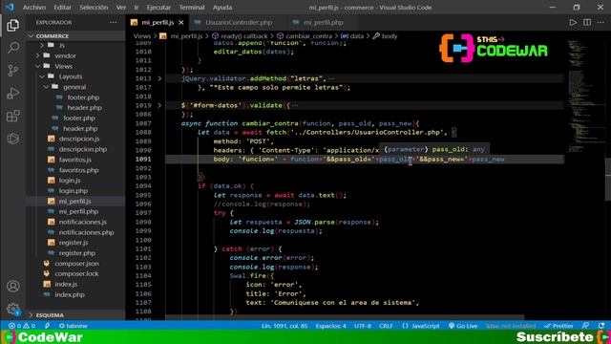
Task: Open Accounts menu in activity bar
Action: click(12, 287)
